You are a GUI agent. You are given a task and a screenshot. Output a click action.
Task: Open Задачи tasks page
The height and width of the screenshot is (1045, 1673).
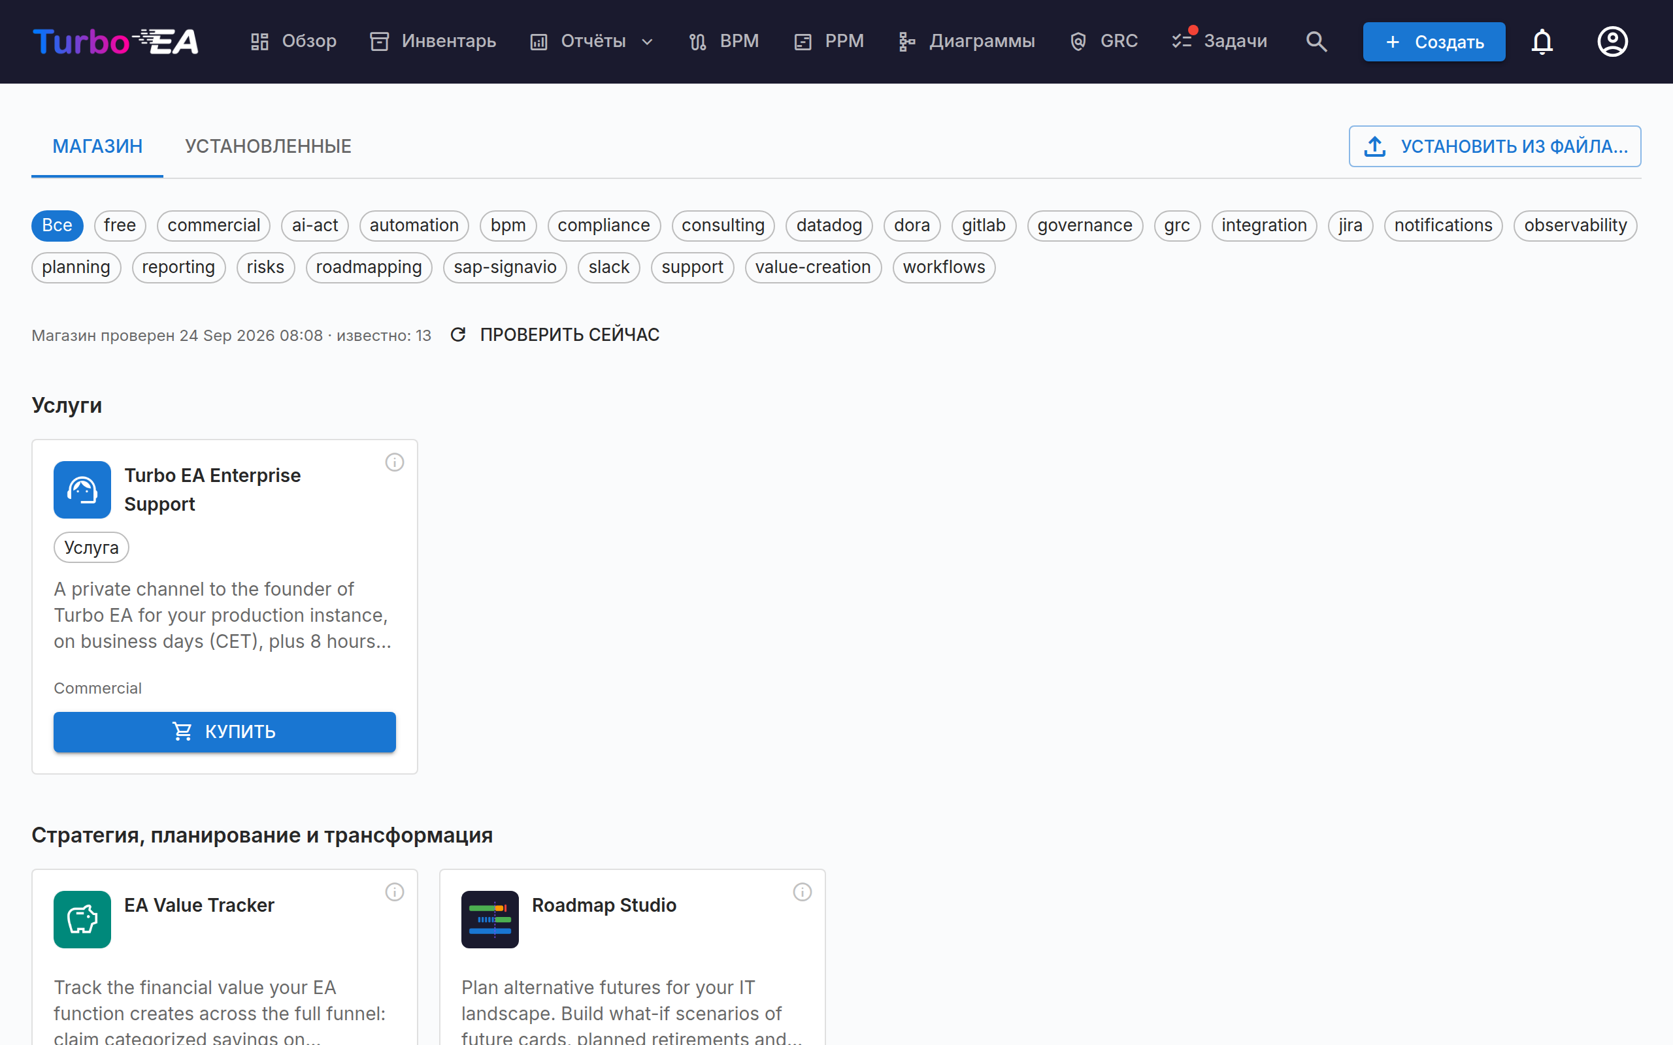click(1219, 41)
